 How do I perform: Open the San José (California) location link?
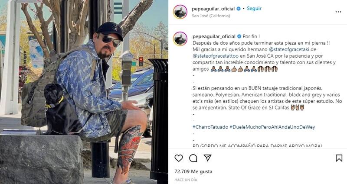pyautogui.click(x=211, y=16)
